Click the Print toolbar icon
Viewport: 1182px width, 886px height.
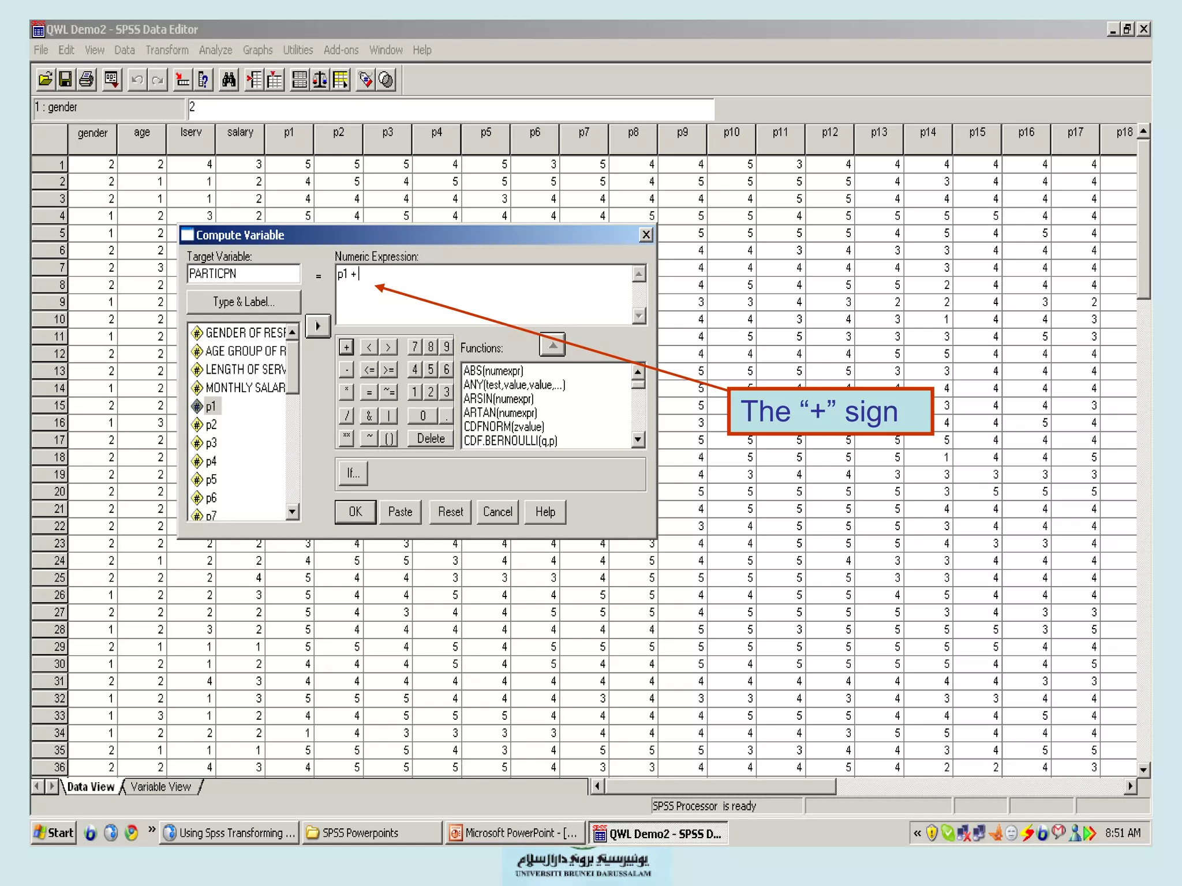[87, 80]
